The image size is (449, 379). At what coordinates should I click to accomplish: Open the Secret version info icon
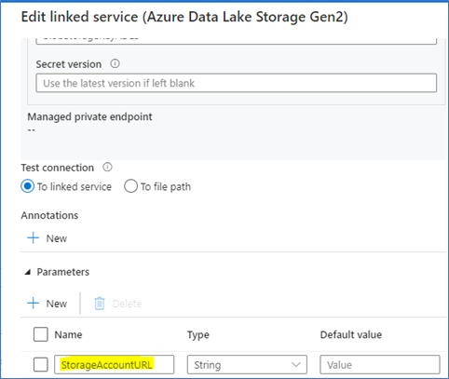point(115,63)
